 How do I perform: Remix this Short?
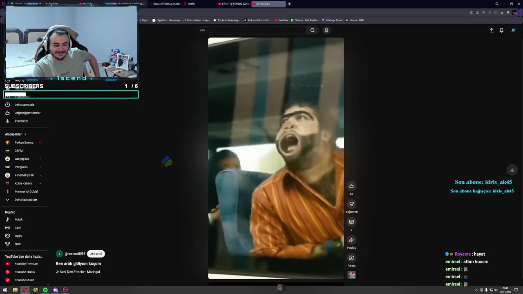(x=351, y=258)
